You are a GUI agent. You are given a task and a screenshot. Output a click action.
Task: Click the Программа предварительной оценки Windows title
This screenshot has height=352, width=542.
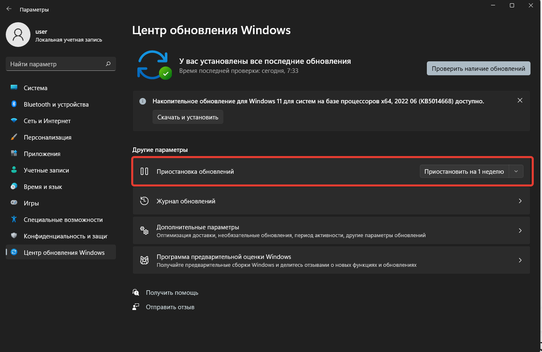(224, 256)
